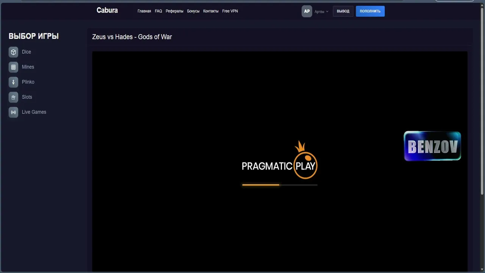Click the Plinko icon in sidebar
Screen dimensions: 485x273
[x=13, y=82]
